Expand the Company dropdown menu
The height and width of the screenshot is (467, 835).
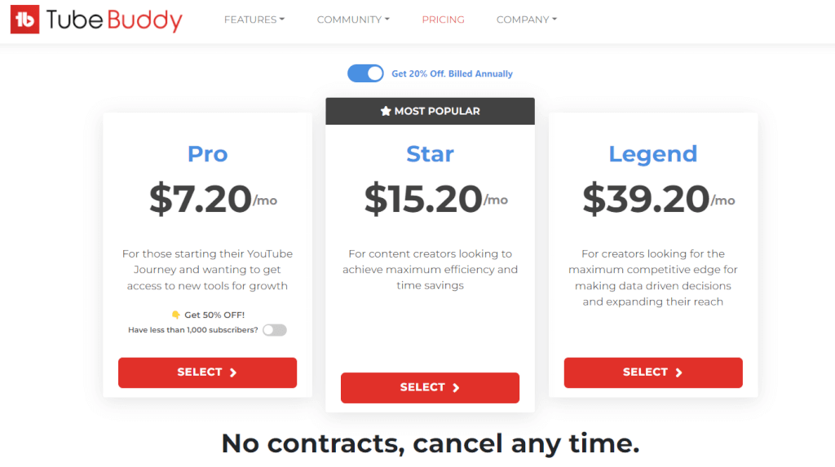tap(527, 20)
